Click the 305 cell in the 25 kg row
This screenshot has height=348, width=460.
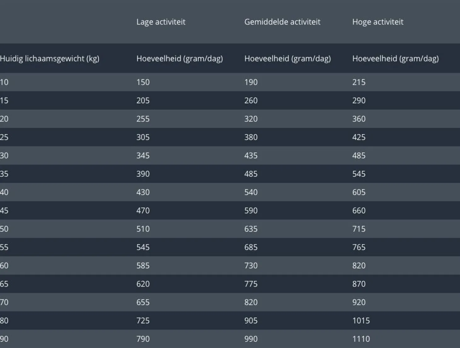click(x=143, y=137)
